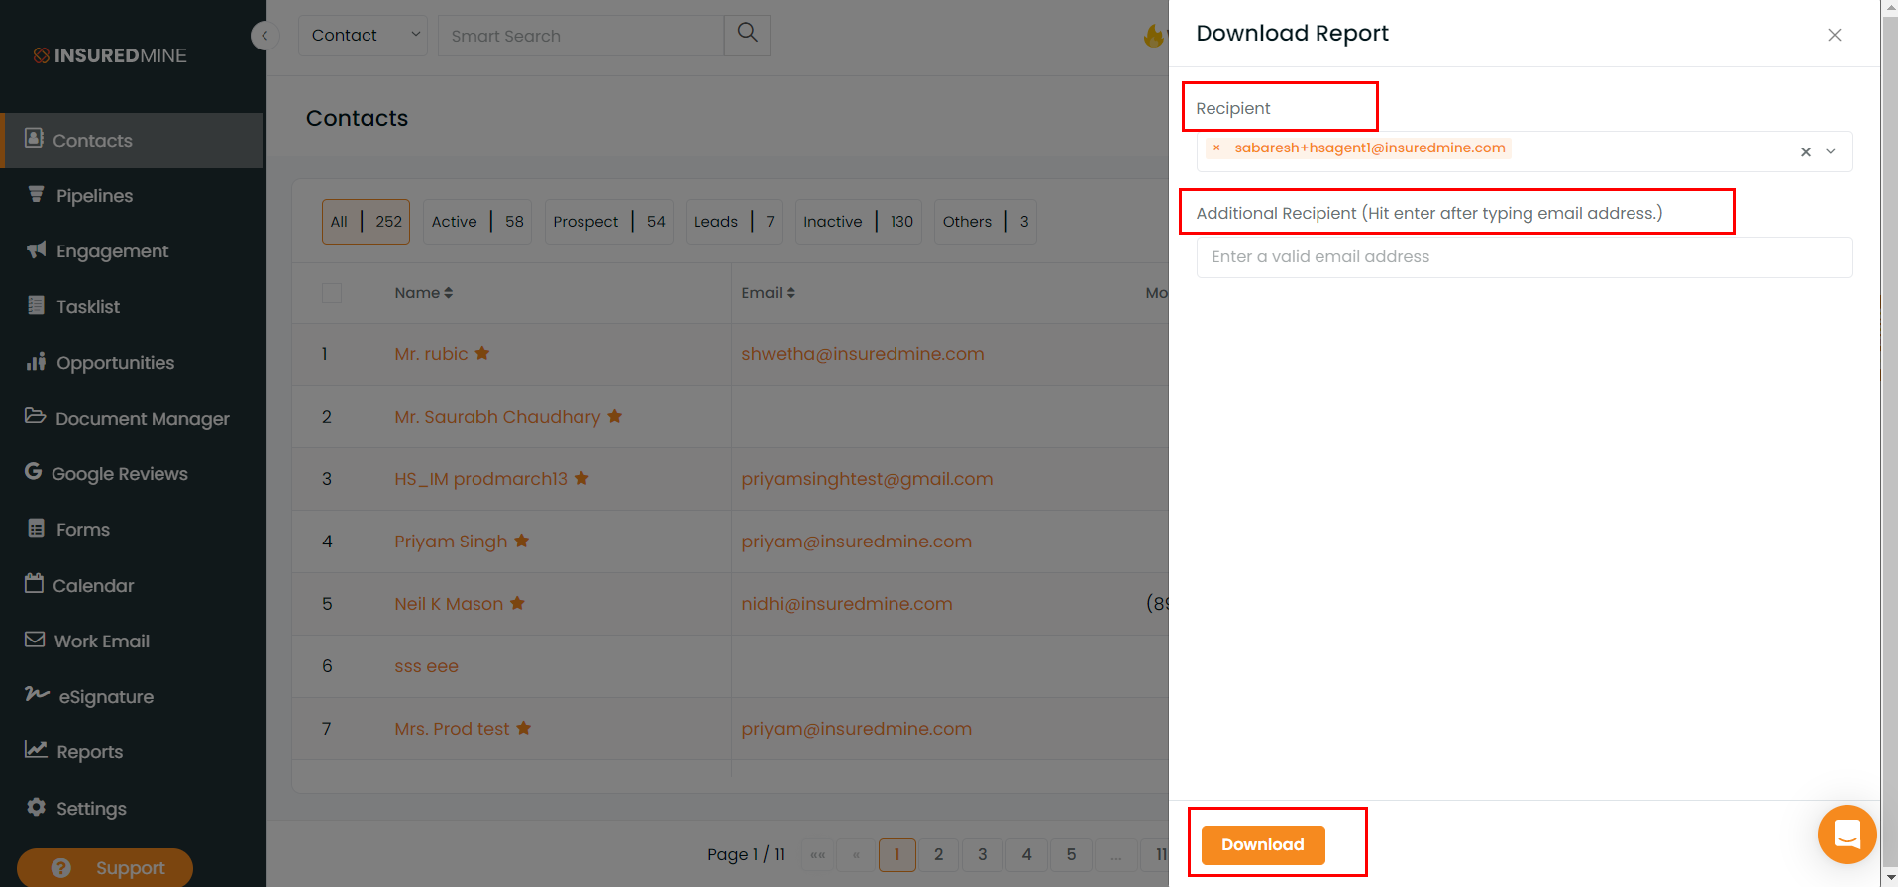Open contact sss eee
The height and width of the screenshot is (887, 1898).
[x=426, y=666]
